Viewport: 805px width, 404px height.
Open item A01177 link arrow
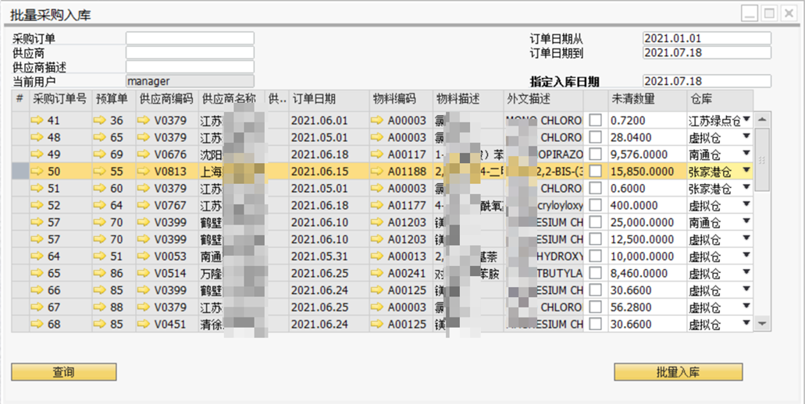tap(377, 205)
